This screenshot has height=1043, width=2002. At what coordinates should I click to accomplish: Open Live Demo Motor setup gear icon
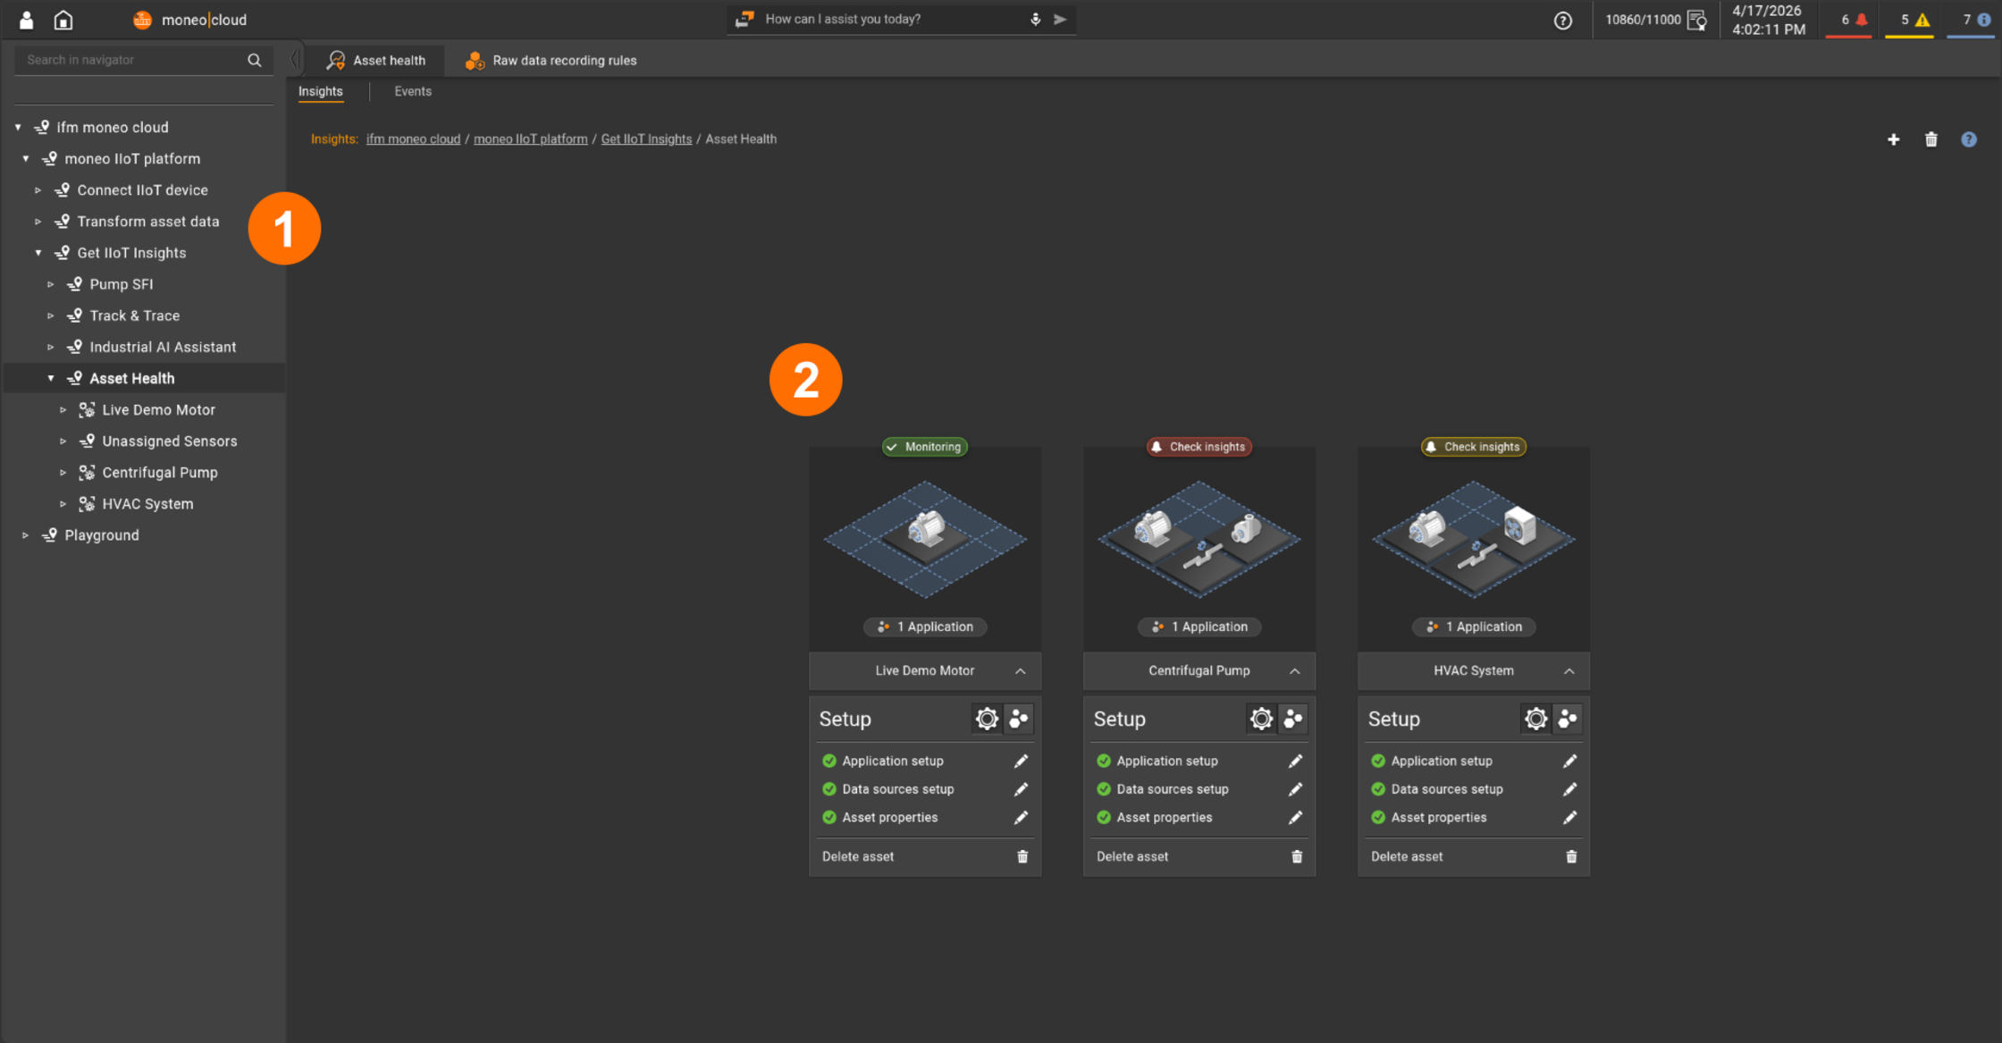pyautogui.click(x=987, y=719)
